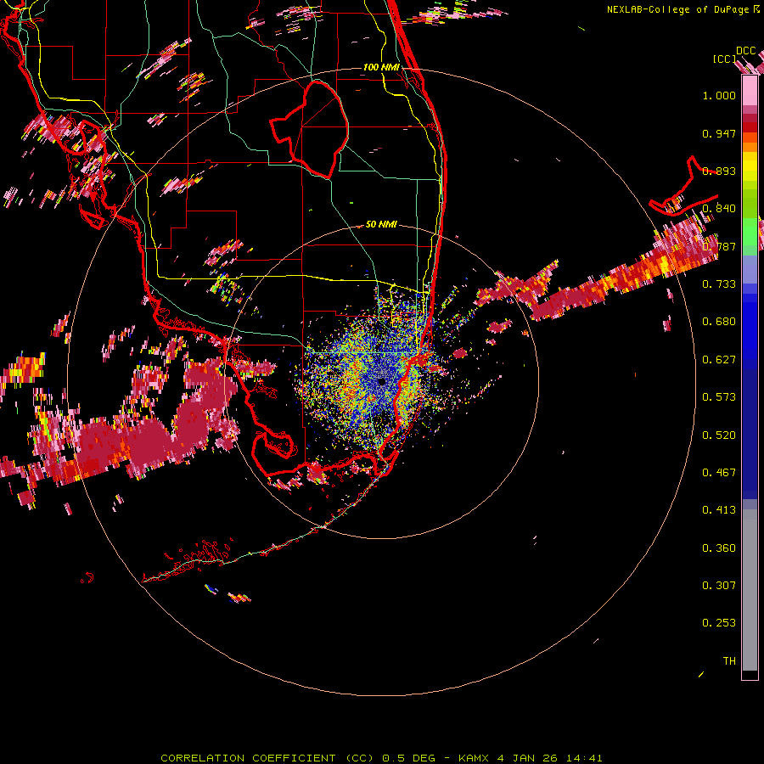Select the 0.520 legend value
The width and height of the screenshot is (764, 764).
click(719, 435)
